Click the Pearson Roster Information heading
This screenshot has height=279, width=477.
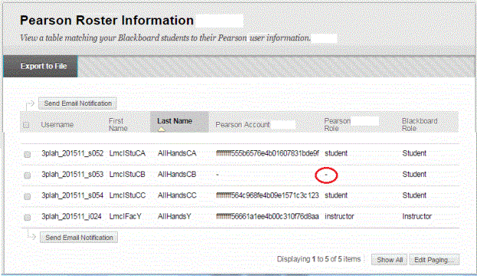[106, 21]
